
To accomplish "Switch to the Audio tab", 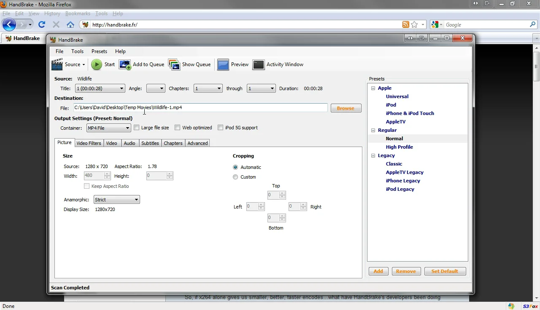I will click(130, 143).
